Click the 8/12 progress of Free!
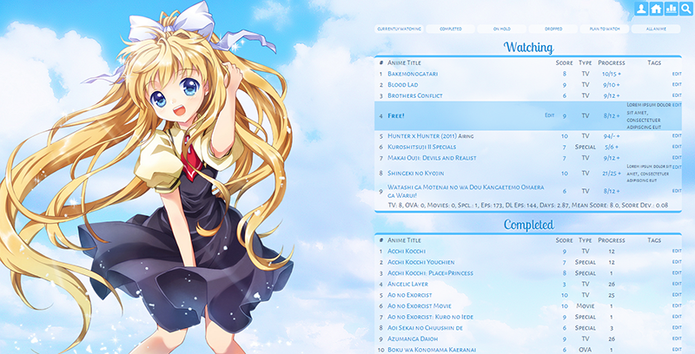The height and width of the screenshot is (354, 695). pyautogui.click(x=609, y=116)
